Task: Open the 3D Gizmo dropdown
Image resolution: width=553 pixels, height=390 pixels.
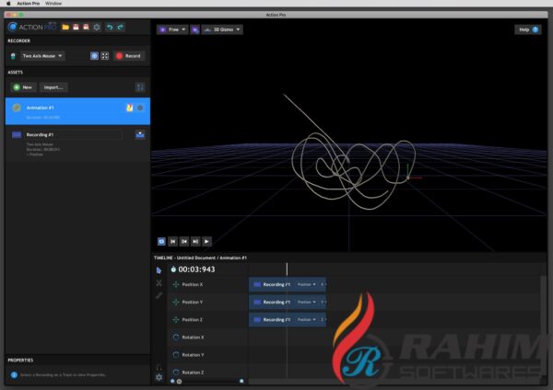Action: tap(222, 29)
